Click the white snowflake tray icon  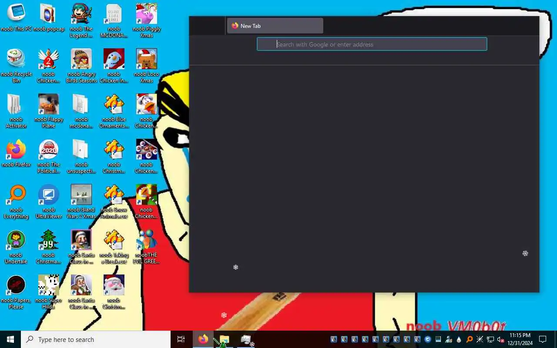(480, 339)
